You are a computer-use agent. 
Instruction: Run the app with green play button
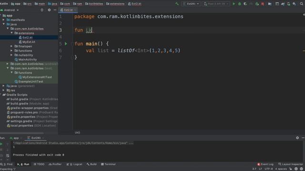[x=234, y=4]
